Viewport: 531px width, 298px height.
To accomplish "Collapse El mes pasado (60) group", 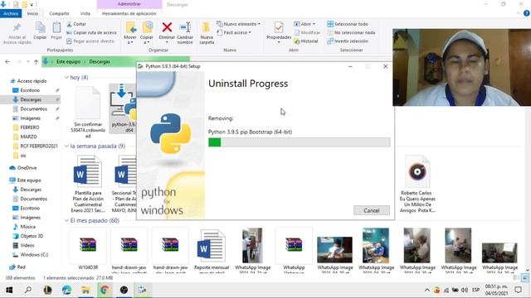I will pos(66,220).
